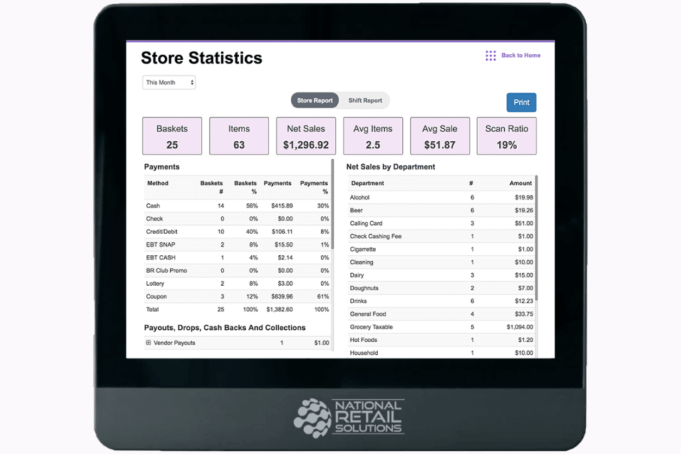Click the Department column header

tap(367, 183)
